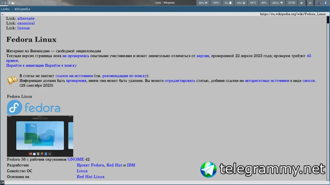Viewport: 330px width, 185px height.
Task: Click the 100% status block in the top bar
Action: 216,3
